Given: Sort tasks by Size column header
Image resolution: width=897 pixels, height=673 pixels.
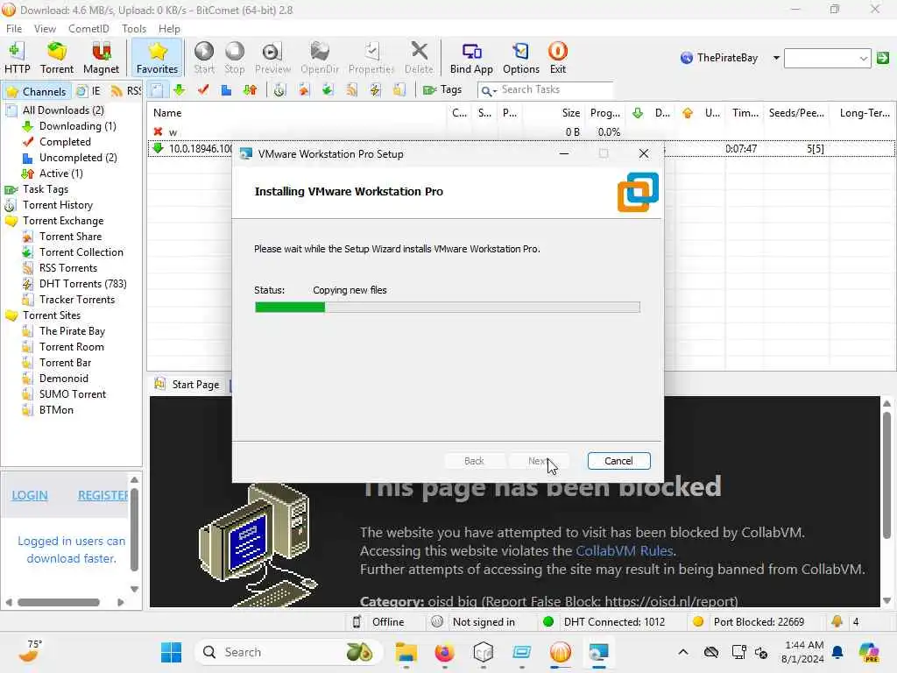Looking at the screenshot, I should [554, 113].
